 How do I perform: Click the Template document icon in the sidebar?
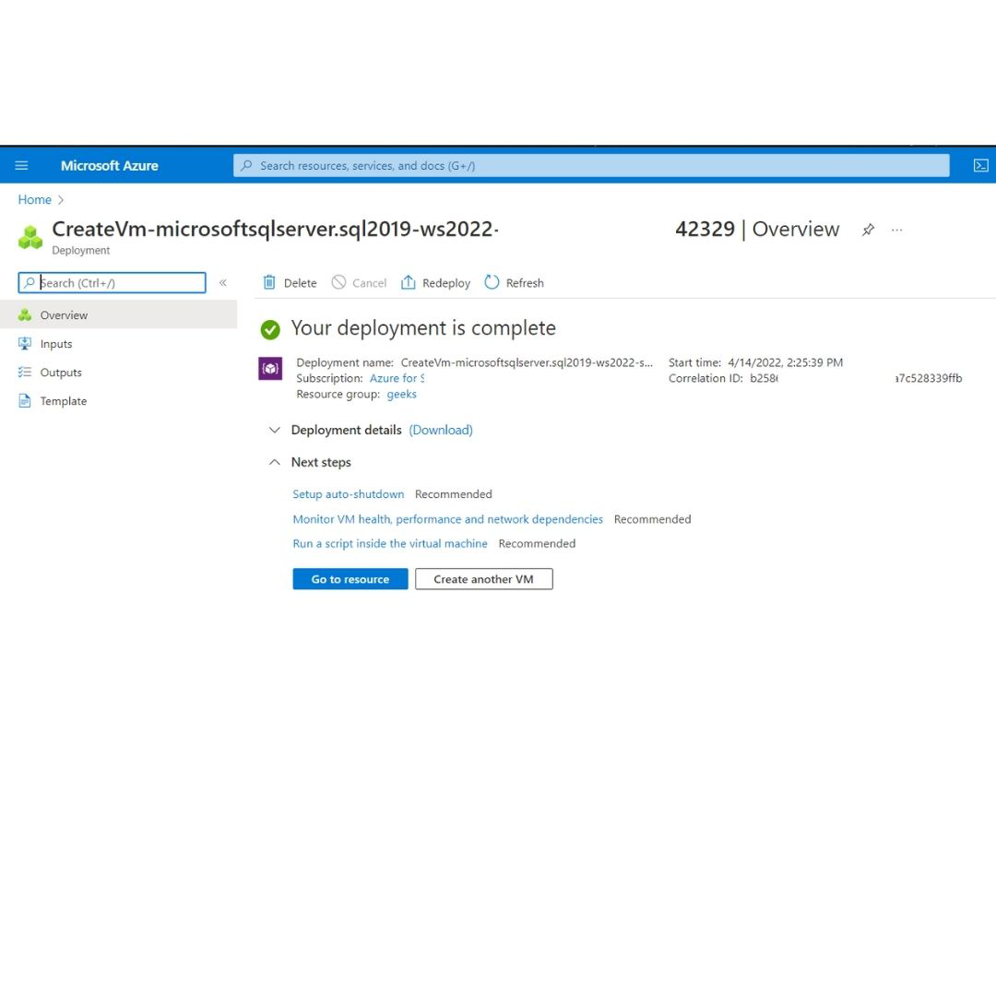24,401
